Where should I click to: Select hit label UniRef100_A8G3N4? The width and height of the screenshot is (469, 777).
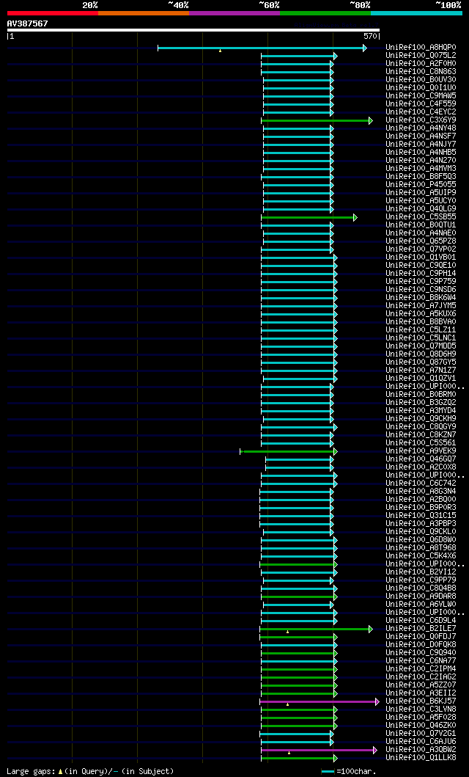[421, 491]
